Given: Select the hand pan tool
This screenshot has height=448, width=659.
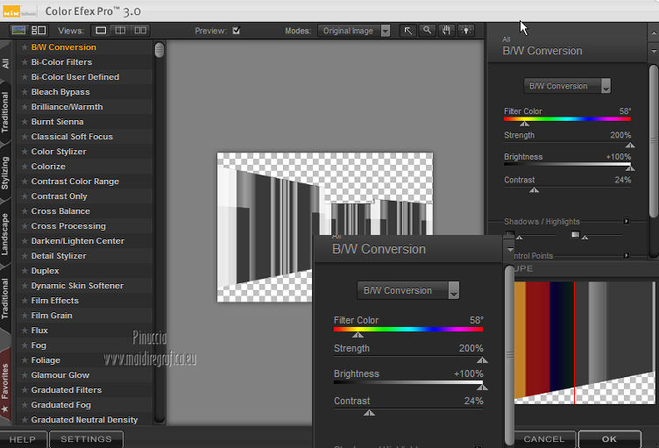Looking at the screenshot, I should 446,31.
